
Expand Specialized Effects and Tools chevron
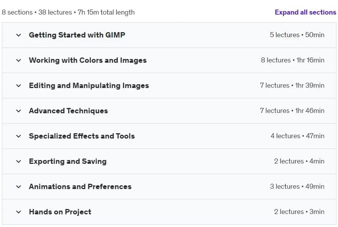[x=18, y=136]
